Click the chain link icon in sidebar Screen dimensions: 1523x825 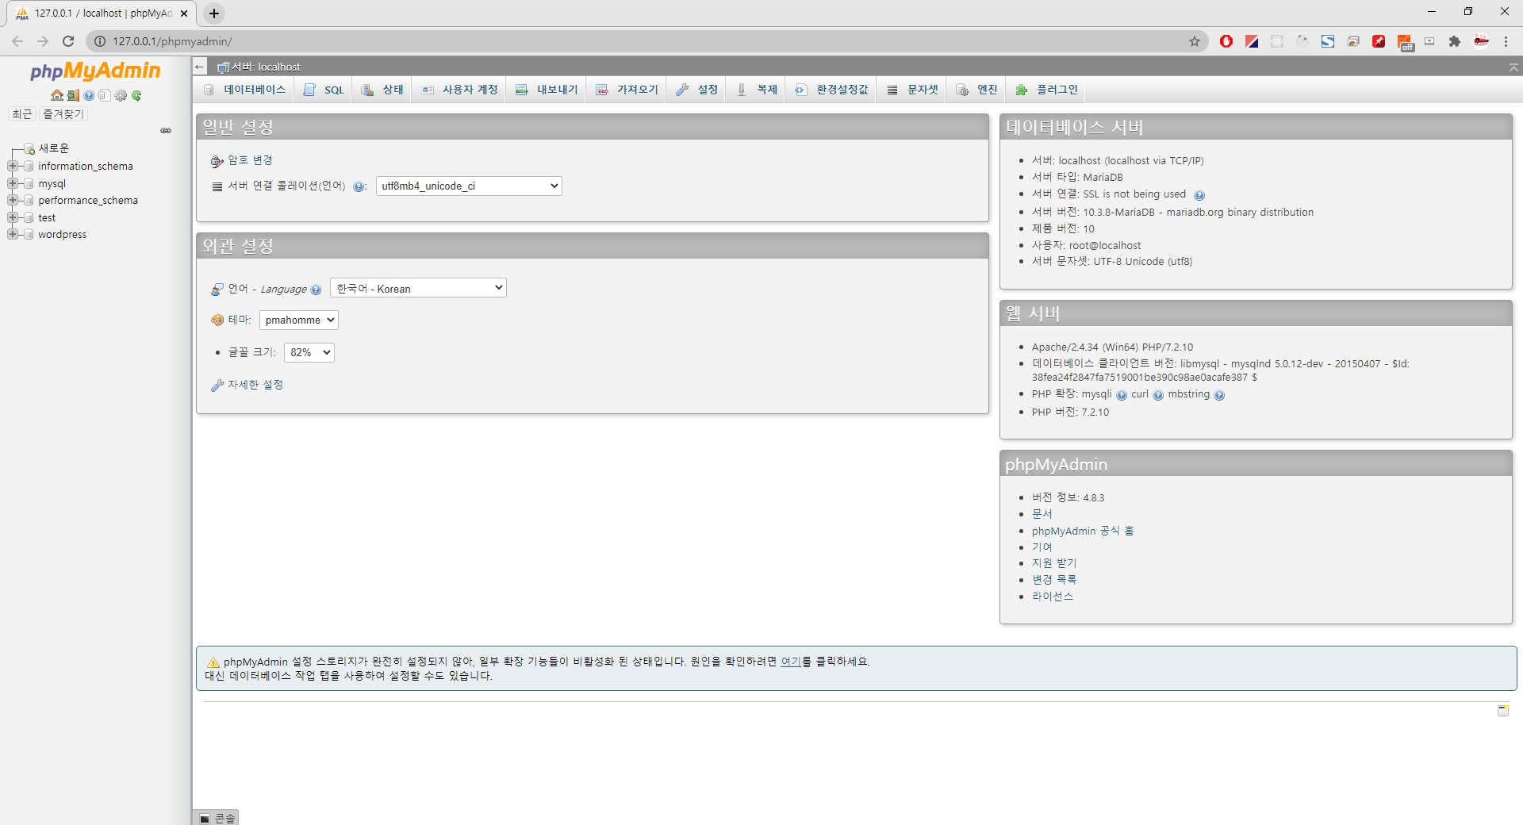166,130
